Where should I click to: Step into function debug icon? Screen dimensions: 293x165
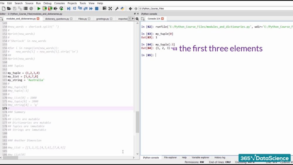80,9
